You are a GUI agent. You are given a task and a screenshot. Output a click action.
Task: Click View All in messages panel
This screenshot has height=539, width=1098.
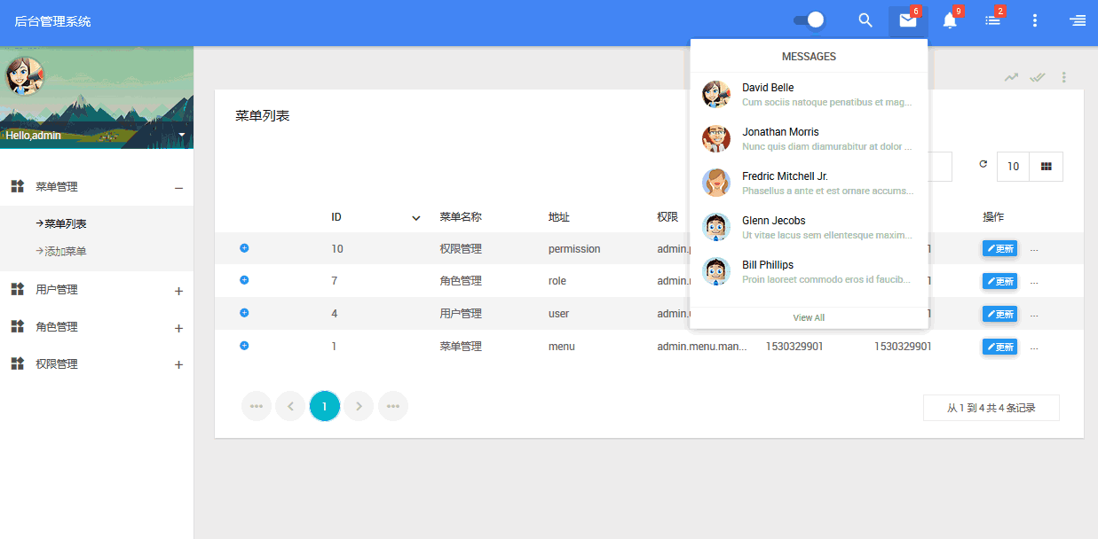coord(809,317)
